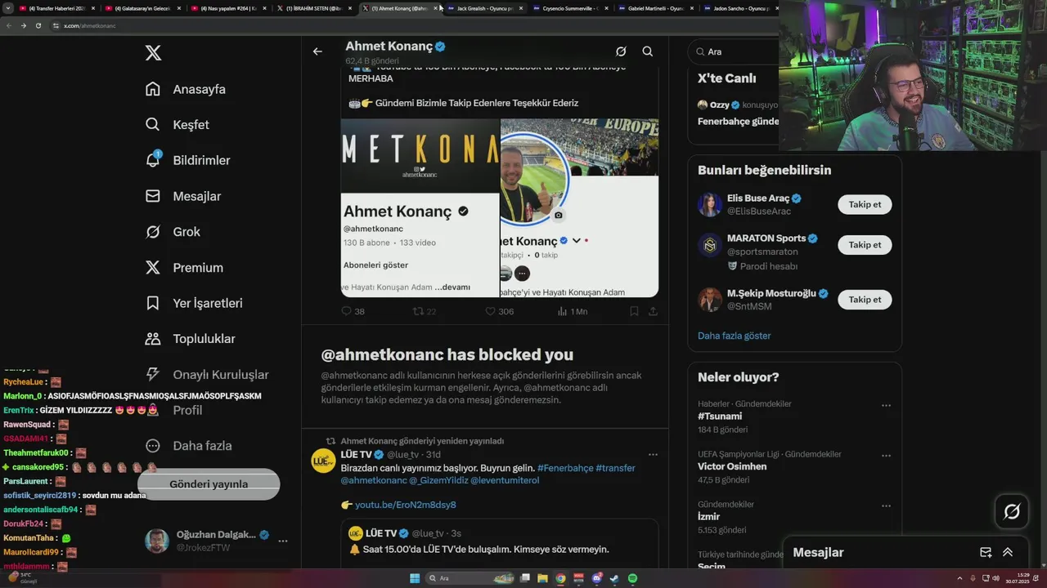The height and width of the screenshot is (588, 1047).
Task: Open Steam from the taskbar
Action: tap(614, 578)
